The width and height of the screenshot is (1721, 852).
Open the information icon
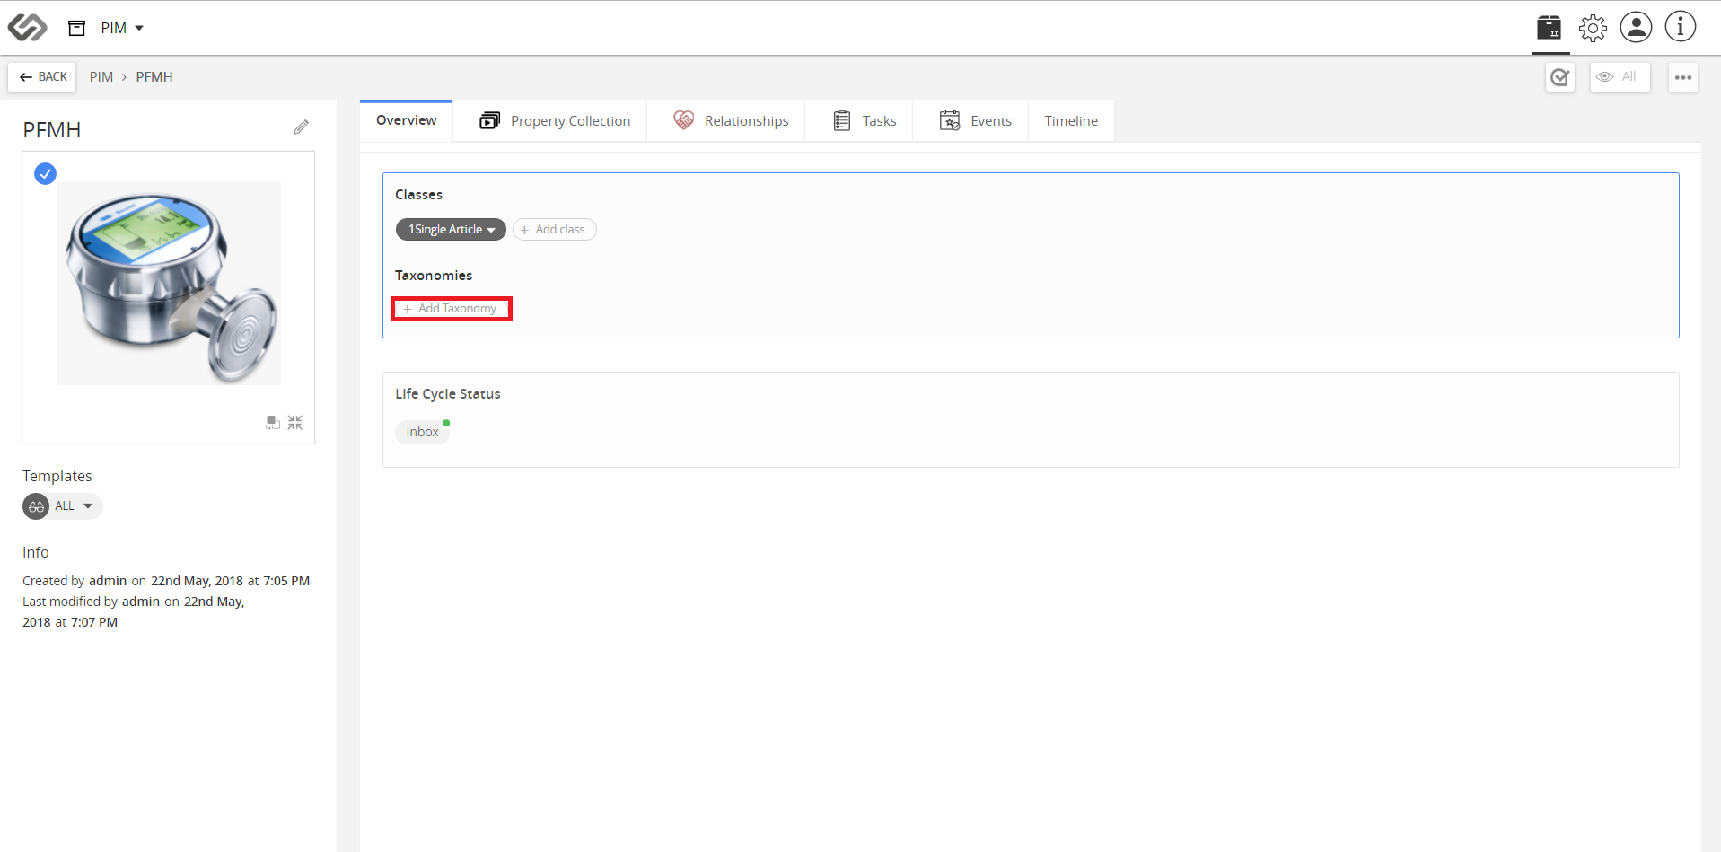(x=1681, y=27)
